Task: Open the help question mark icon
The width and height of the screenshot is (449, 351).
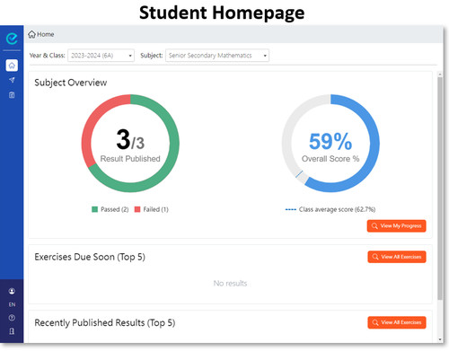Action: click(x=12, y=318)
